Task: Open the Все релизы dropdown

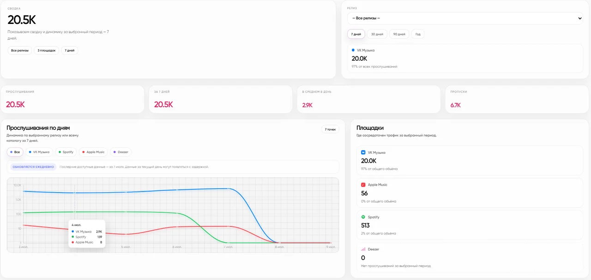Action: (x=465, y=18)
